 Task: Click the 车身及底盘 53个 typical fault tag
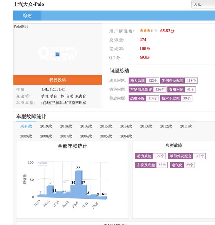[x=151, y=165]
